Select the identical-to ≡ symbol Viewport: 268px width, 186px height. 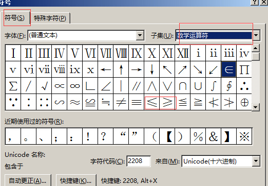(137, 102)
